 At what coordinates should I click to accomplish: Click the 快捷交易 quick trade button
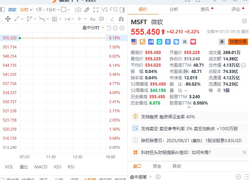point(238,42)
